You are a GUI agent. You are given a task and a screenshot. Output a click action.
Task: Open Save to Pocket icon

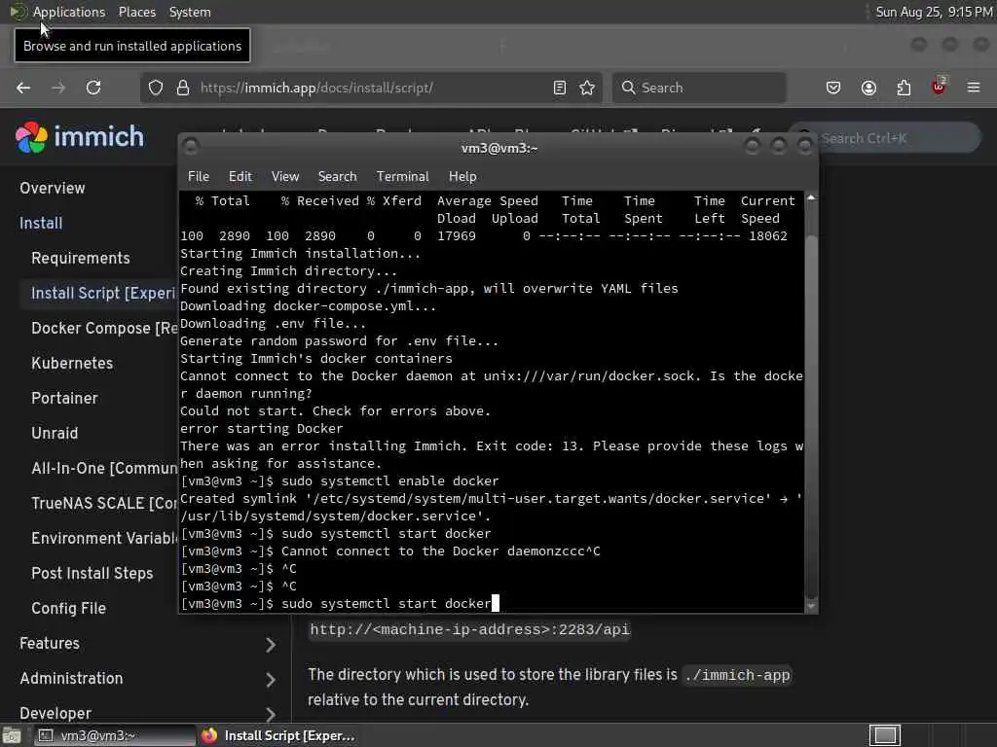pyautogui.click(x=833, y=88)
